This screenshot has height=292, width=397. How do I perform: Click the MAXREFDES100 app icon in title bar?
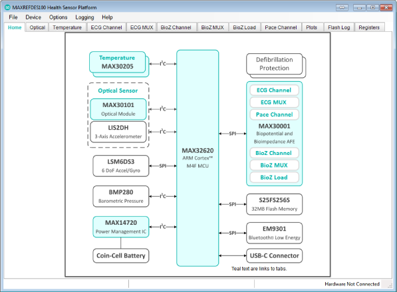7,7
